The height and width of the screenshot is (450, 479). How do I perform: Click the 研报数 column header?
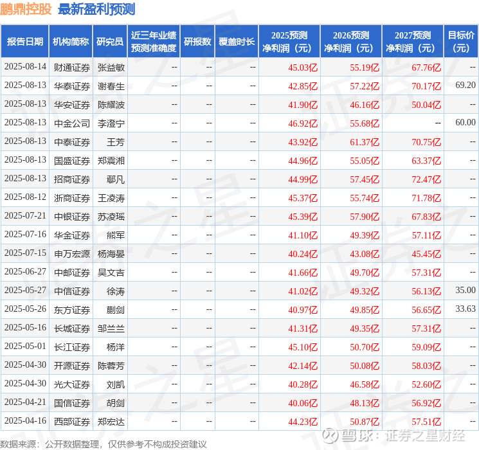pos(197,42)
